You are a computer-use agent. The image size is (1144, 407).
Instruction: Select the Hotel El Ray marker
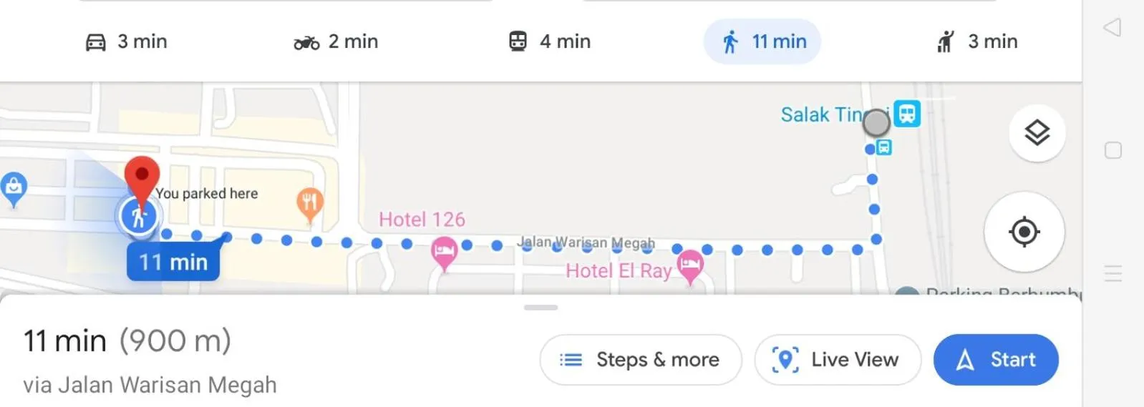point(689,265)
